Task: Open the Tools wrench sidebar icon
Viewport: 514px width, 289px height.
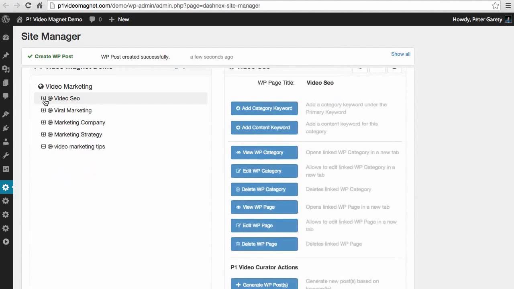Action: coord(6,155)
